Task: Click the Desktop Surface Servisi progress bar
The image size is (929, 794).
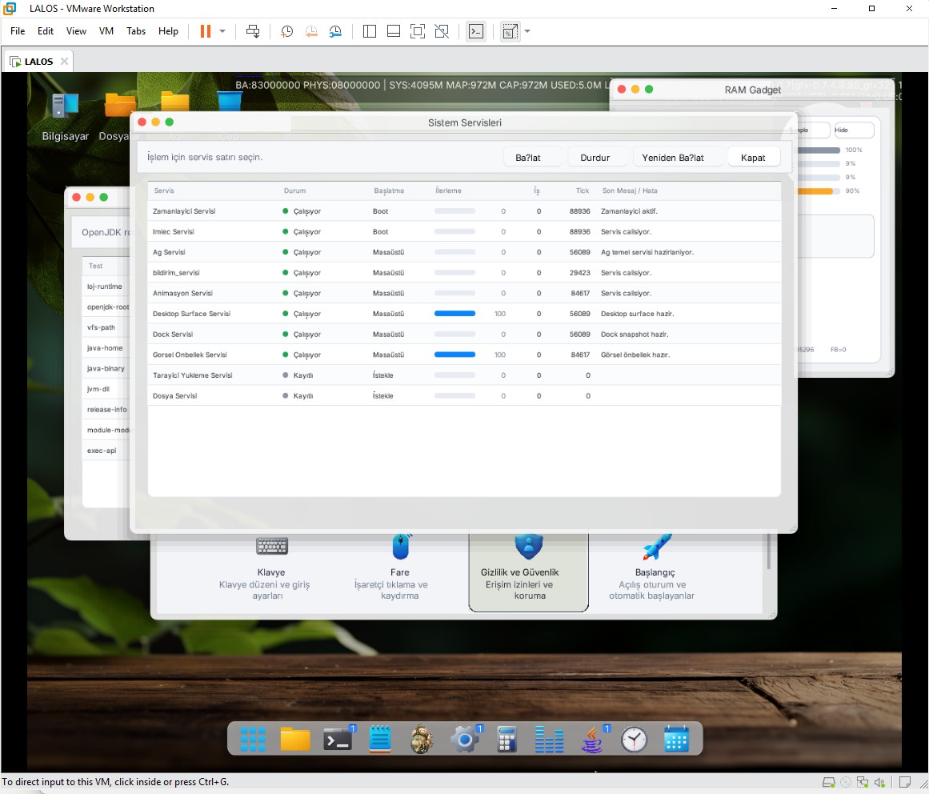Action: 455,314
